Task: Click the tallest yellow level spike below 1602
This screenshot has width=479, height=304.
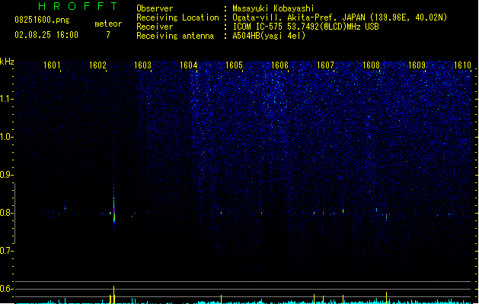Action: click(114, 295)
